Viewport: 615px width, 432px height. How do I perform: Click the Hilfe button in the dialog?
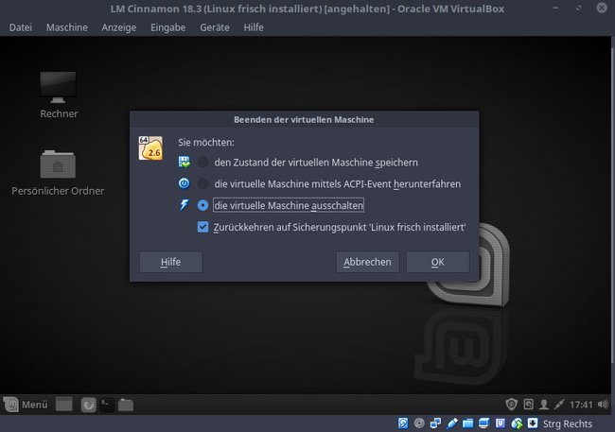point(171,262)
